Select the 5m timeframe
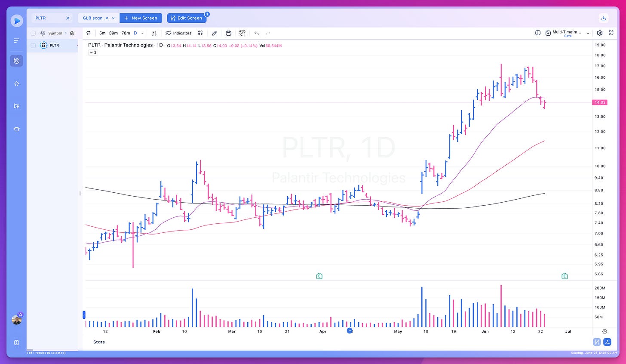Image resolution: width=626 pixels, height=364 pixels. 102,33
